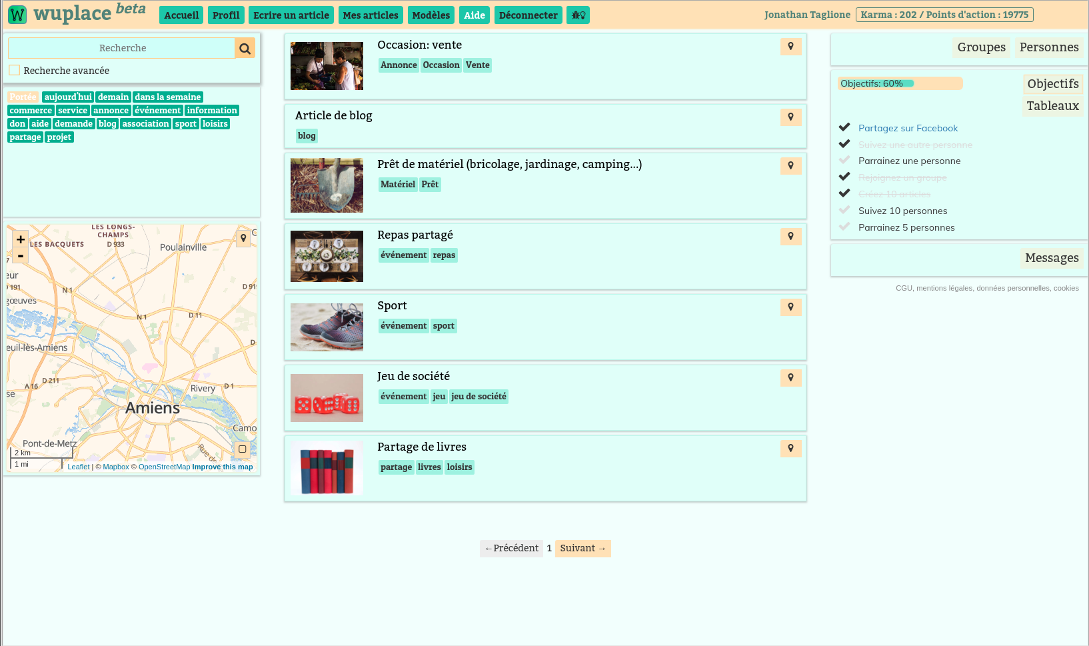Enable the Recherche avancée checkbox
This screenshot has height=646, width=1089.
click(x=14, y=70)
